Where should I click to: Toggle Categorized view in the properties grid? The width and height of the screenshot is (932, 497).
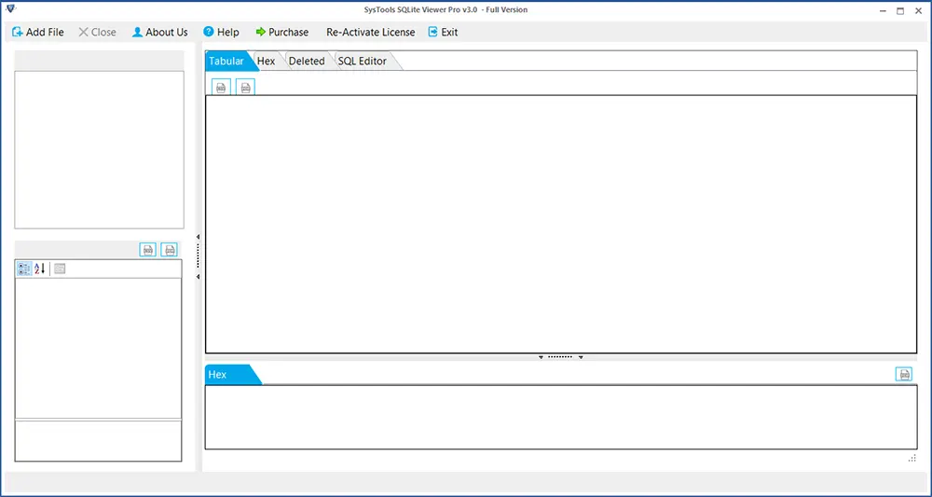(24, 269)
